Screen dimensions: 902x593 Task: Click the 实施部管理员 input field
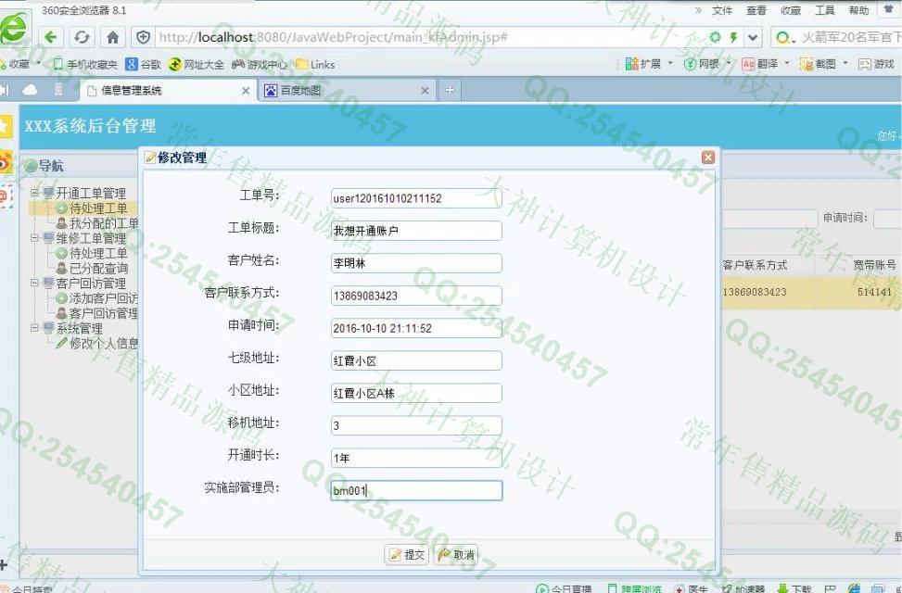click(x=416, y=491)
